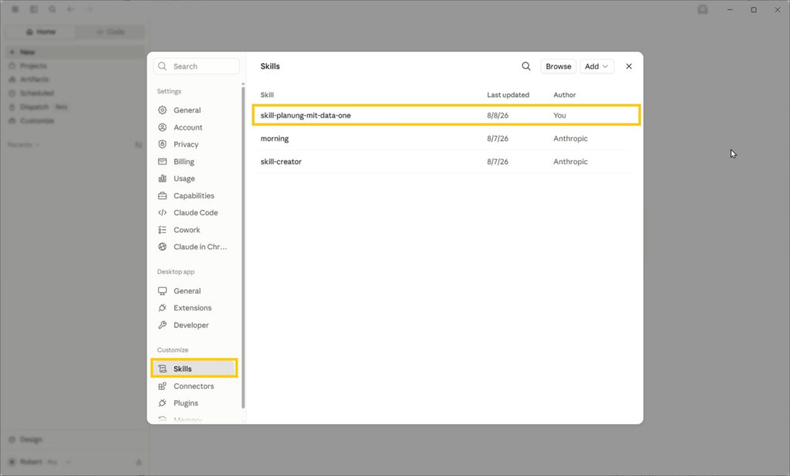Click the settings sidebar scrollbar
Image resolution: width=790 pixels, height=476 pixels.
pyautogui.click(x=243, y=247)
